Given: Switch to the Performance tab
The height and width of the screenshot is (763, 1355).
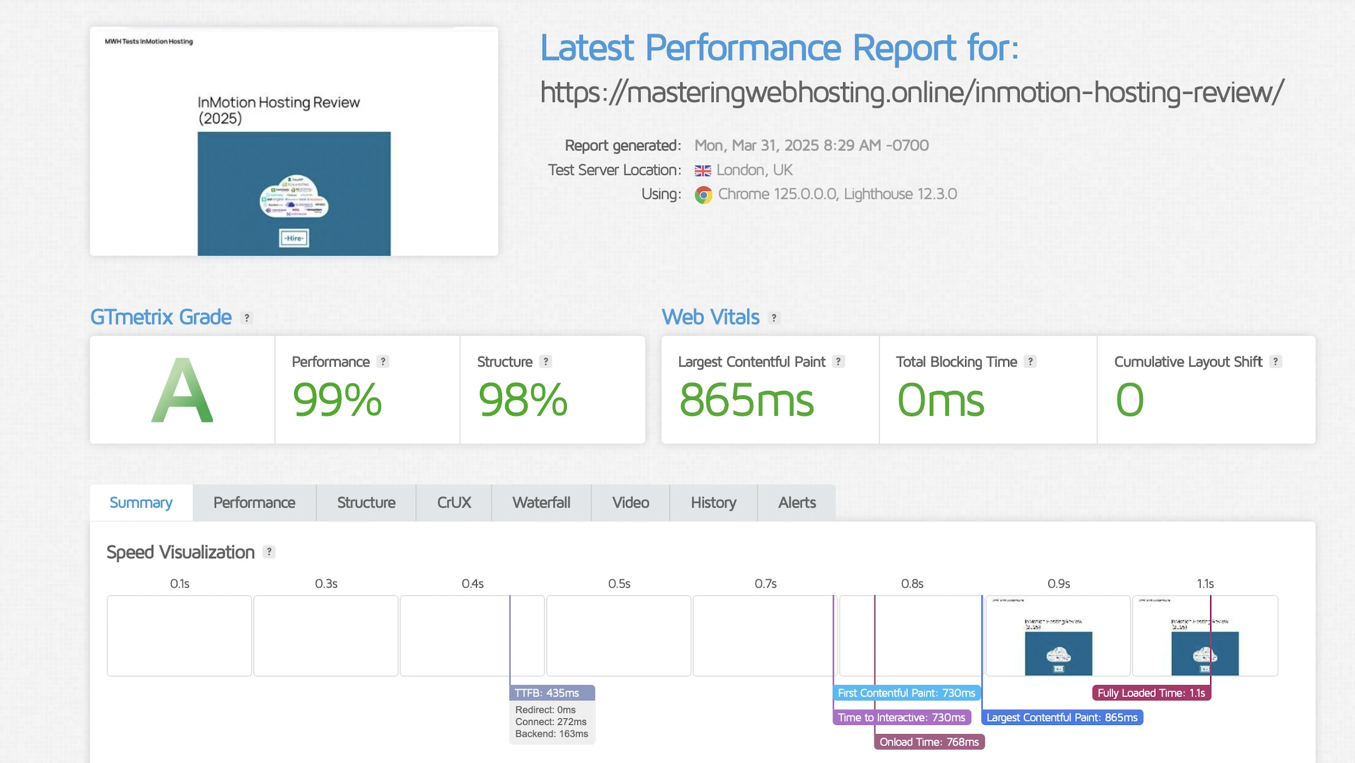Looking at the screenshot, I should [254, 502].
